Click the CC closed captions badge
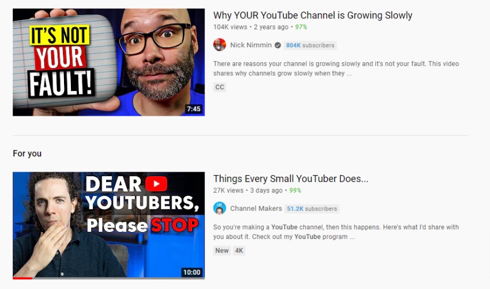Viewport: 490px width, 289px height. (x=220, y=87)
